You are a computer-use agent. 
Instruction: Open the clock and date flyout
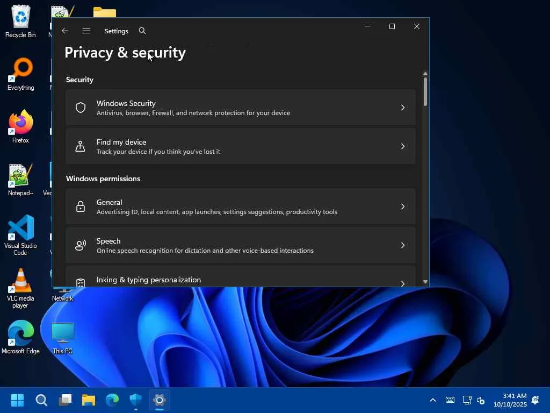click(510, 400)
